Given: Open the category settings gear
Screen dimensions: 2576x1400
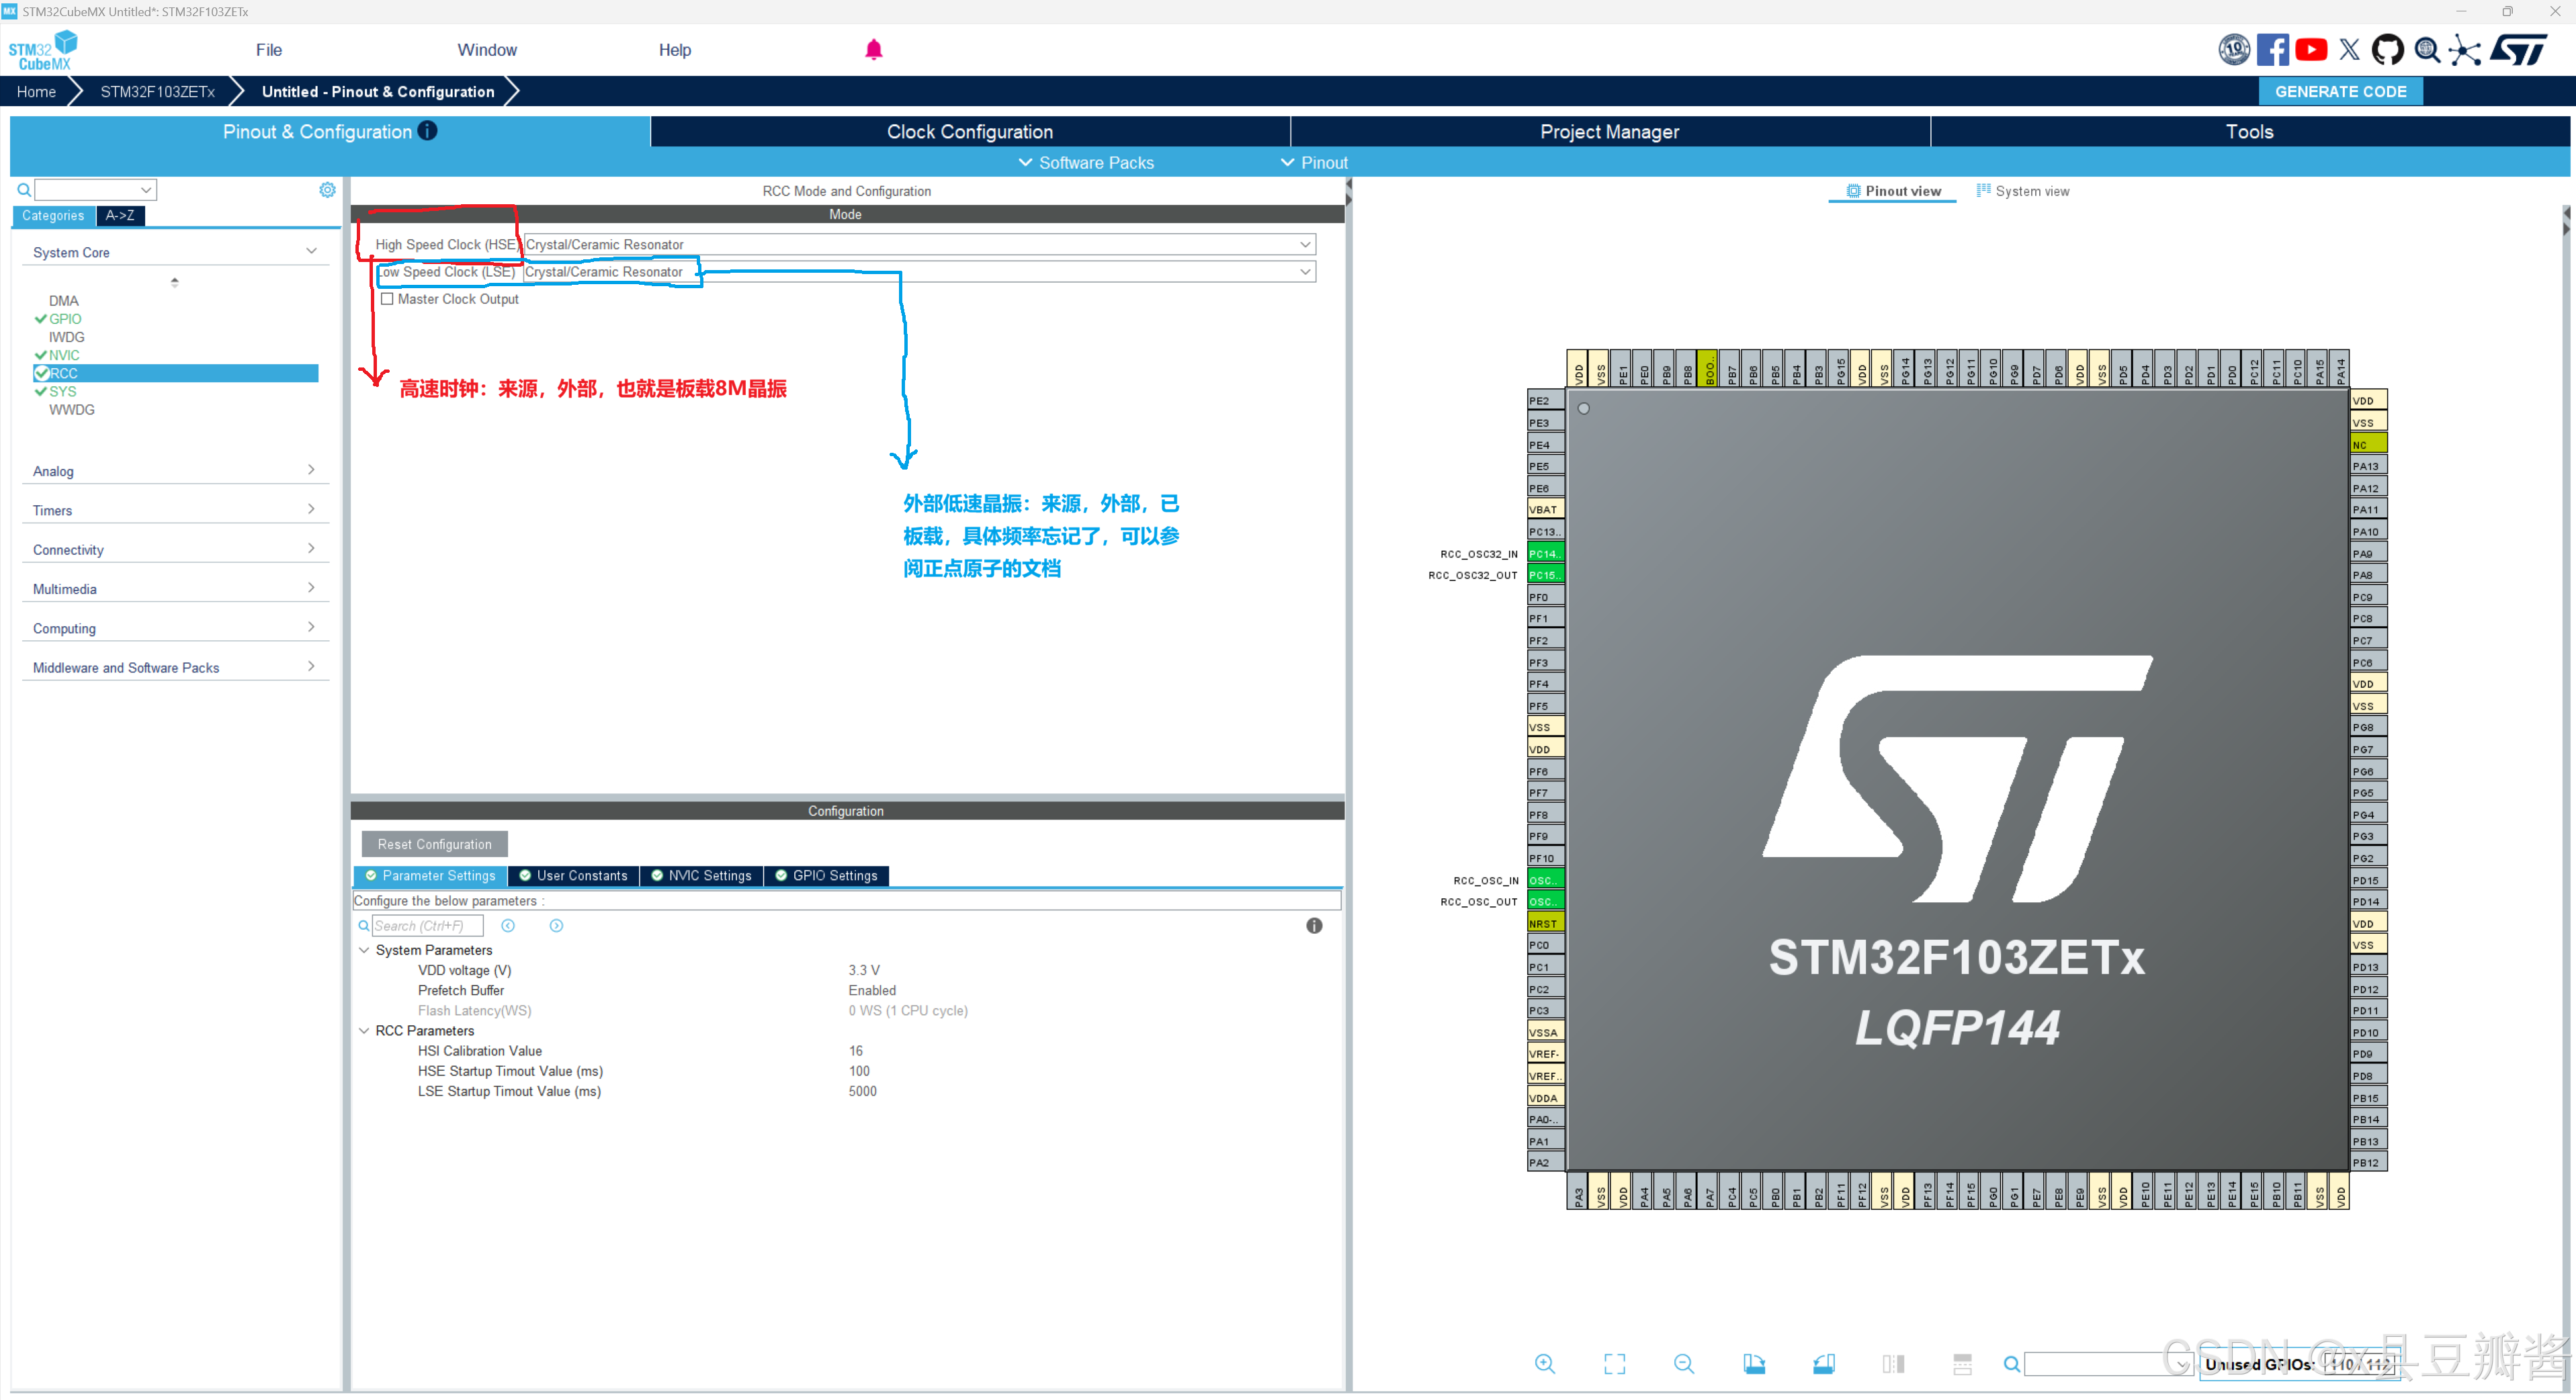Looking at the screenshot, I should [x=327, y=190].
